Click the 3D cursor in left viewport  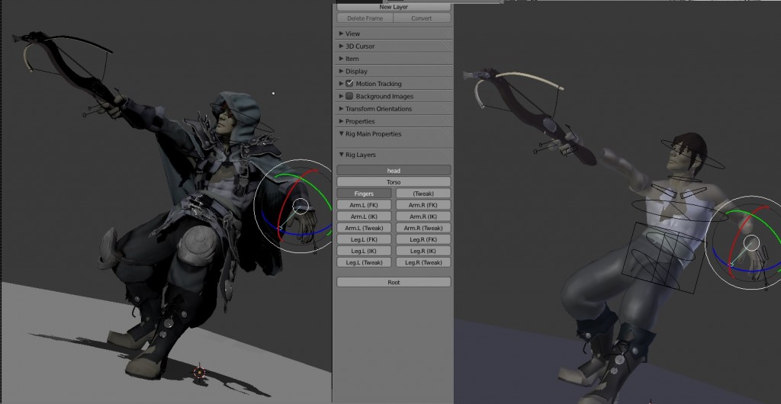click(200, 372)
